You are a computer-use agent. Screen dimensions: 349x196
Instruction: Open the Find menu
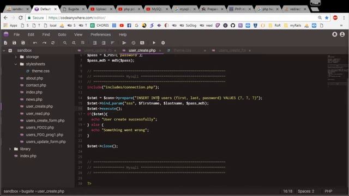pyautogui.click(x=46, y=34)
